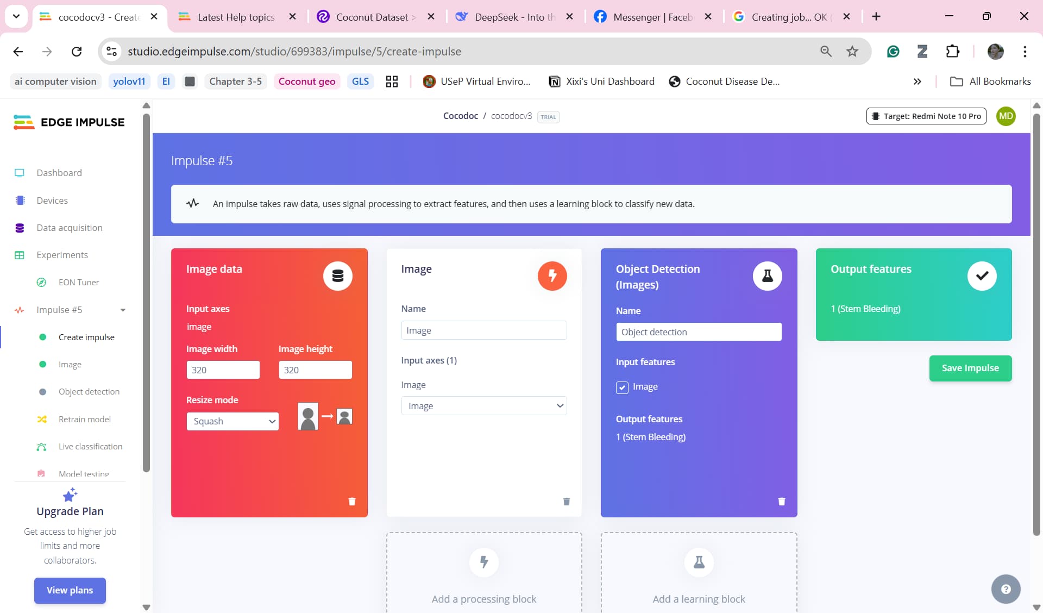Delete the Image data block via trash icon
Screen dimensions: 1043x613
point(352,501)
